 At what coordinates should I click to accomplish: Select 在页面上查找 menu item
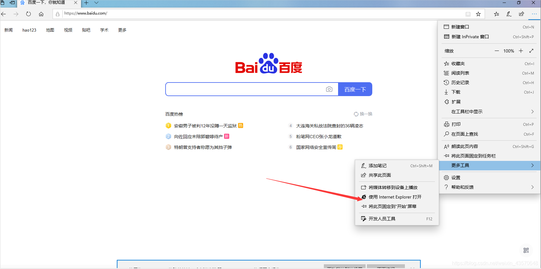click(489, 134)
